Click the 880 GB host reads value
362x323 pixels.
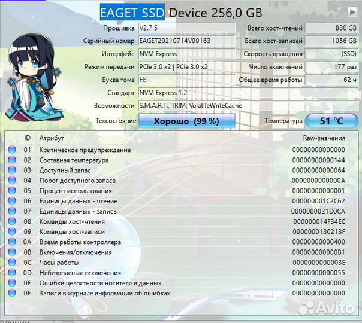[331, 28]
